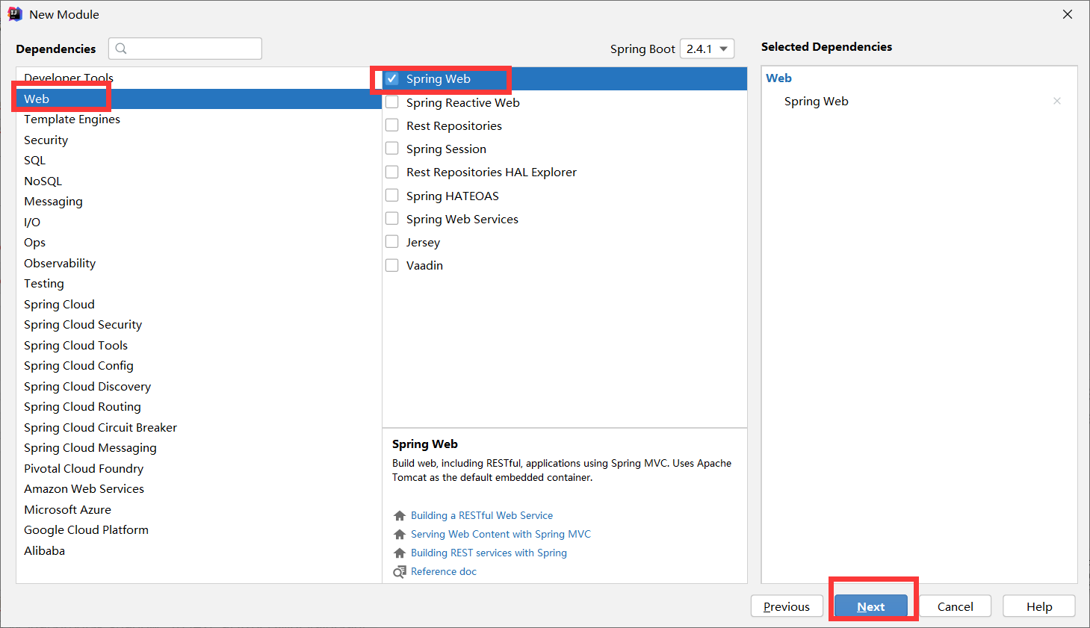Image resolution: width=1090 pixels, height=628 pixels.
Task: Select the Spring Web Services checkbox
Action: point(392,219)
